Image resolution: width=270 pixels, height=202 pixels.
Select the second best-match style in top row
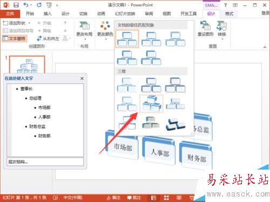(x=151, y=39)
